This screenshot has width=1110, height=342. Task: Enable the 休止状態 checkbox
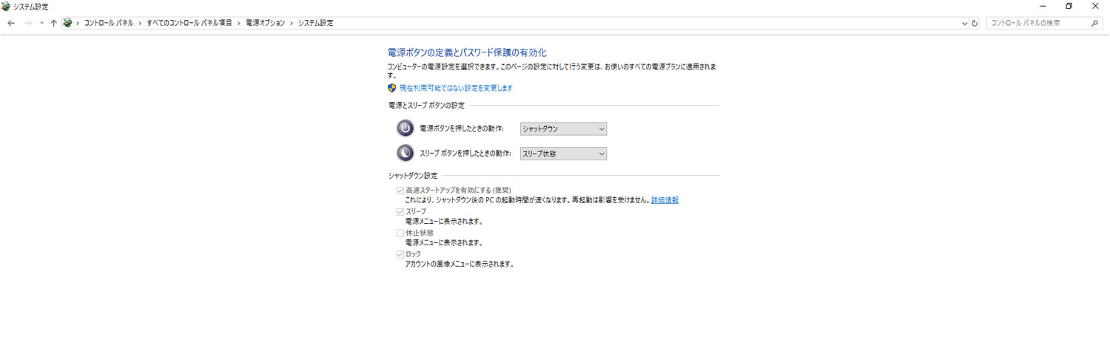[x=400, y=233]
